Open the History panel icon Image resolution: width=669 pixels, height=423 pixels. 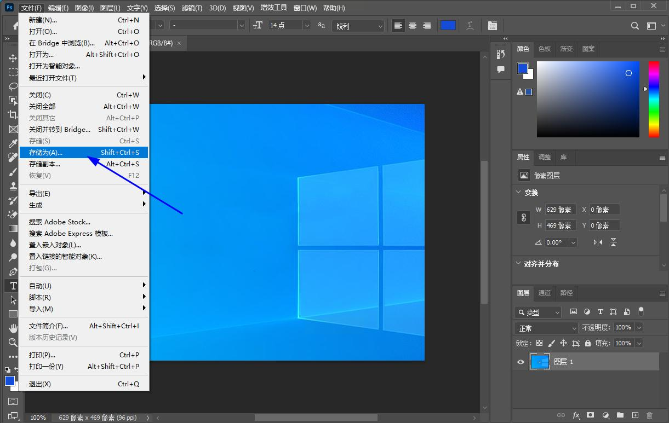click(x=500, y=54)
